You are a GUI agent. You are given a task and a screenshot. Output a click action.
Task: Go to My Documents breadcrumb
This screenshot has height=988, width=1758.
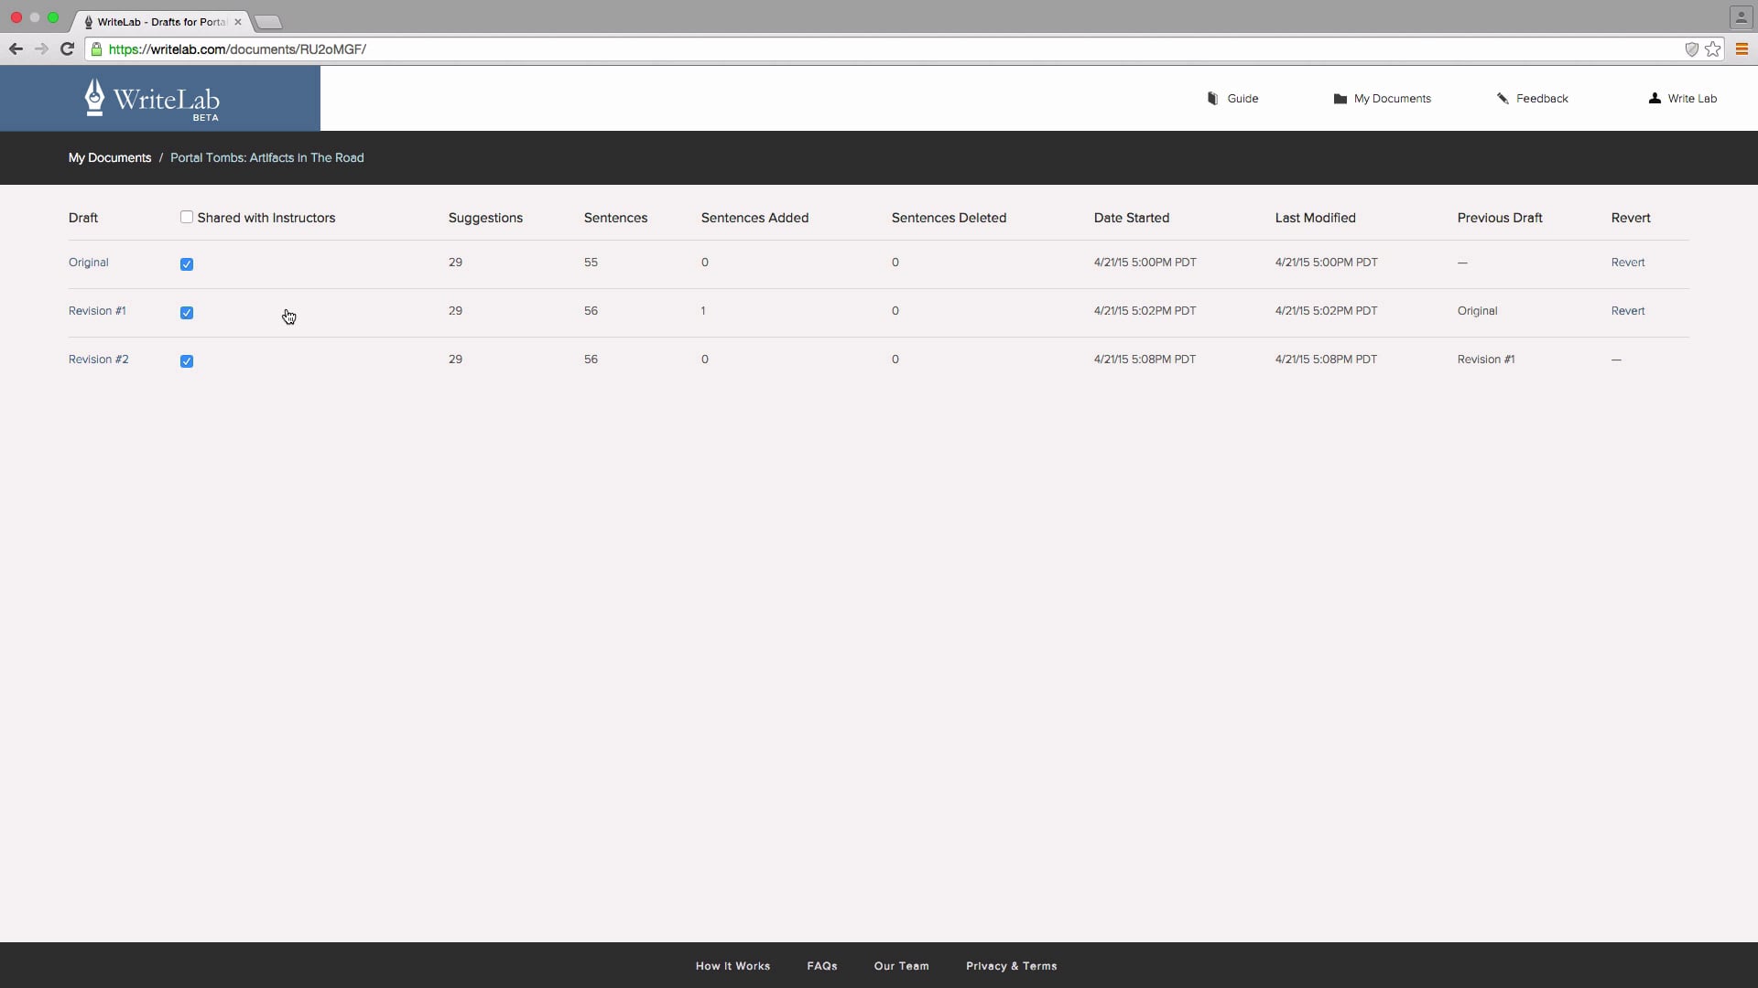[109, 158]
